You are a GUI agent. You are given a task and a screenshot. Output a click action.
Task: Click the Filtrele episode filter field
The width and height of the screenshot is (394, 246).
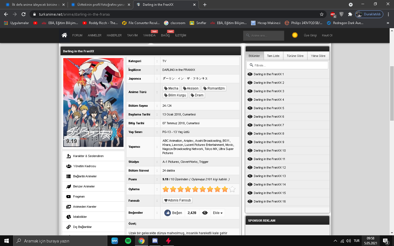[x=287, y=65]
